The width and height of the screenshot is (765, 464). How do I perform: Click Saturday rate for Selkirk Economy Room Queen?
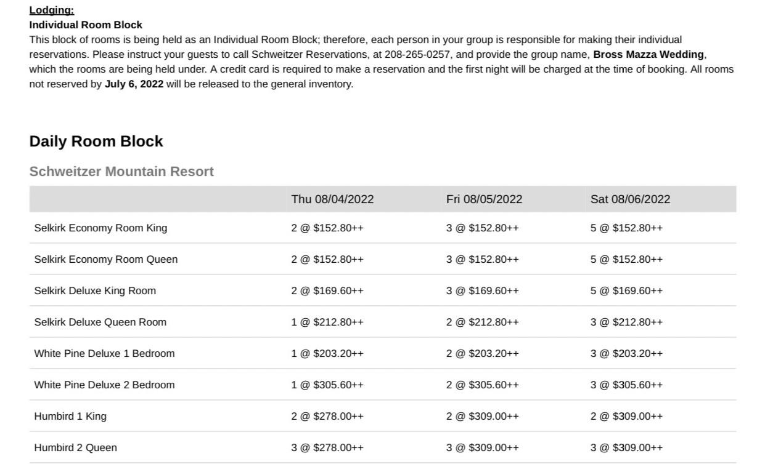point(626,260)
